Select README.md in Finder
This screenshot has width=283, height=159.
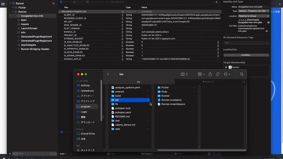122,117
